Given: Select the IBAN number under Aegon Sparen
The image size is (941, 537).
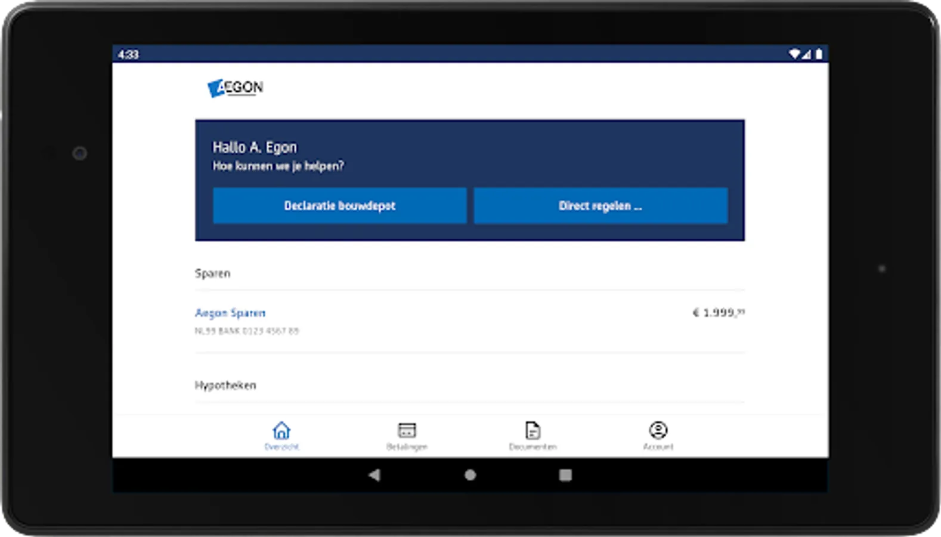Looking at the screenshot, I should coord(247,331).
